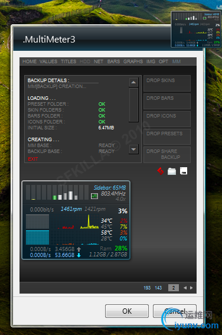222x335 pixels.
Task: Click the green CPU chip icon in preview
Action: (94, 196)
